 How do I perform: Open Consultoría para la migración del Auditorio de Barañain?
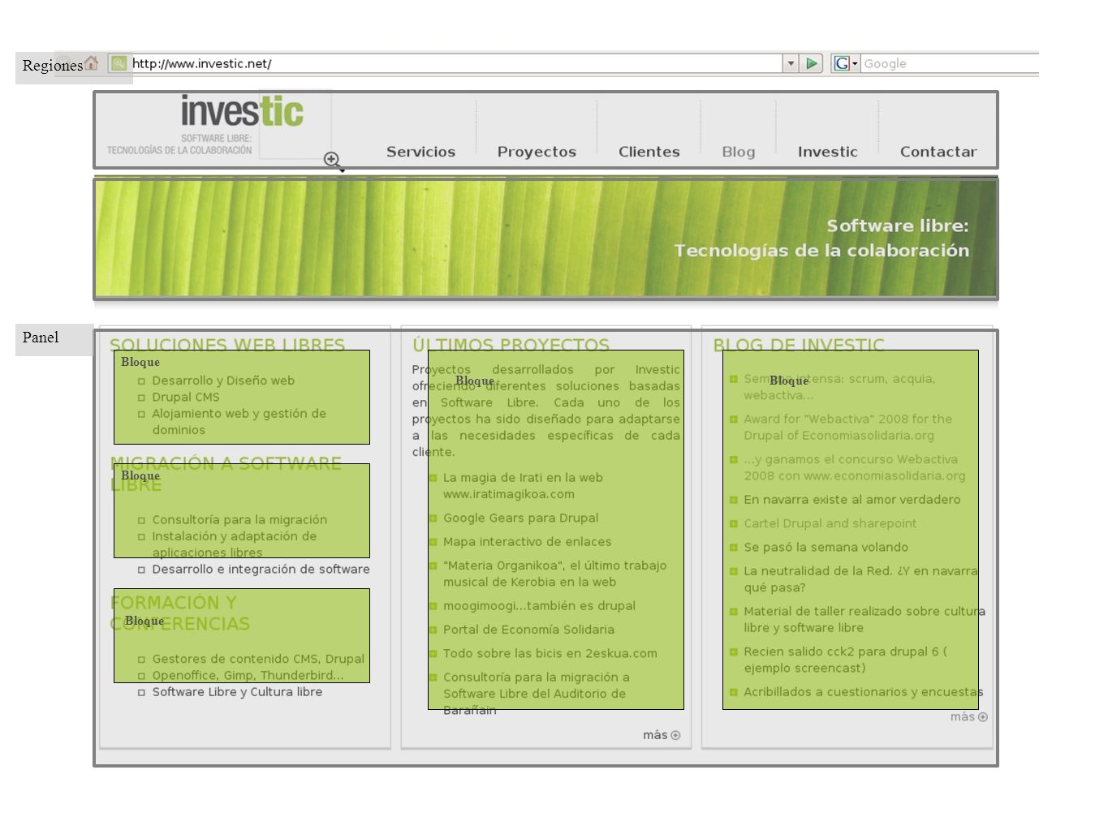pos(536,693)
